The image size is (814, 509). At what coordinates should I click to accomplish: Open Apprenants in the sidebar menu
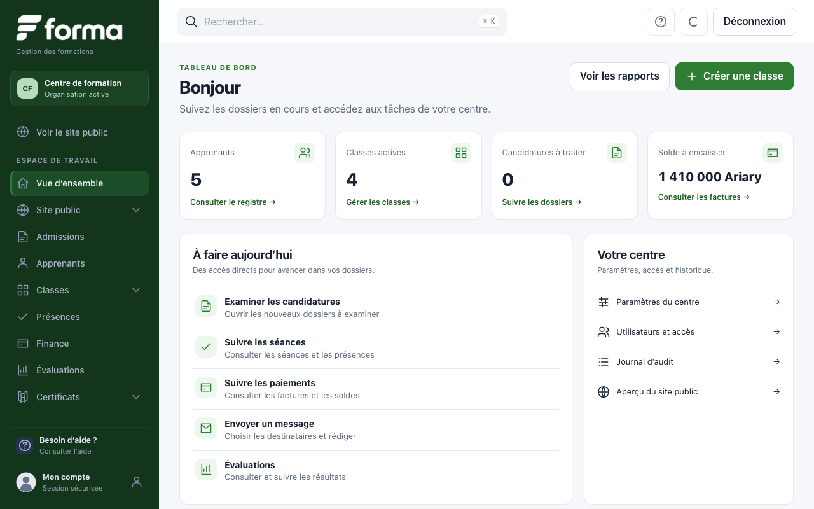[x=79, y=263]
